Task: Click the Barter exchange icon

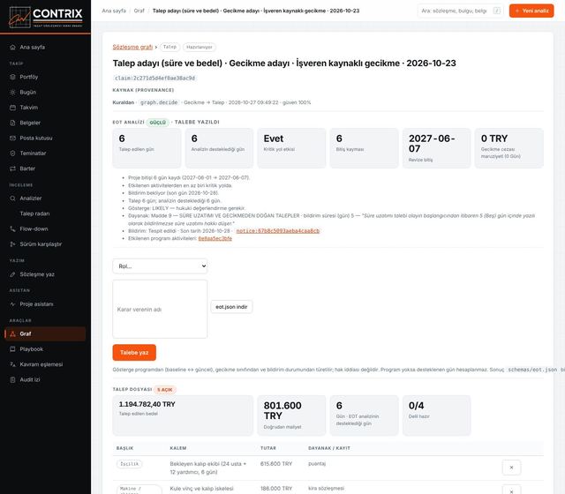Action: (x=12, y=168)
